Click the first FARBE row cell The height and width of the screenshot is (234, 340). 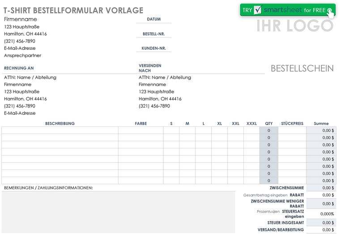[141, 130]
